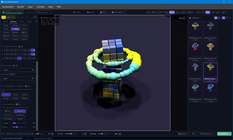The height and width of the screenshot is (140, 233).
Task: Switch to the Look tab
Action: coord(22,22)
